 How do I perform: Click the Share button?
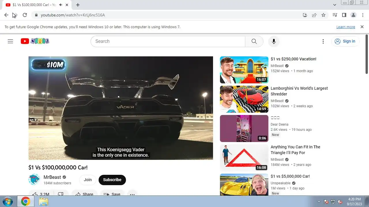tap(84, 194)
